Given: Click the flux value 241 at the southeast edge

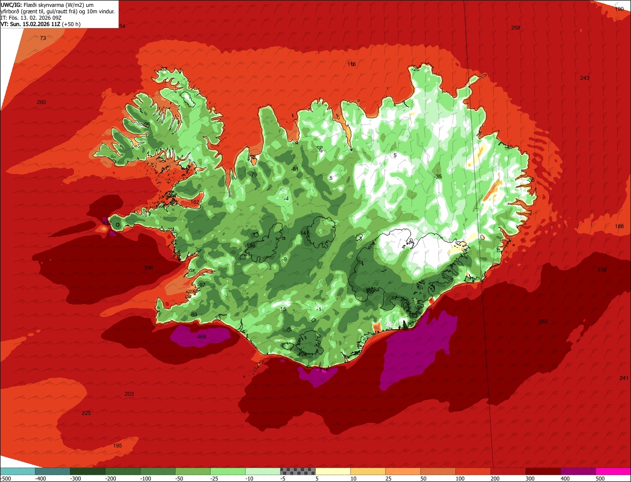Looking at the screenshot, I should [x=624, y=379].
